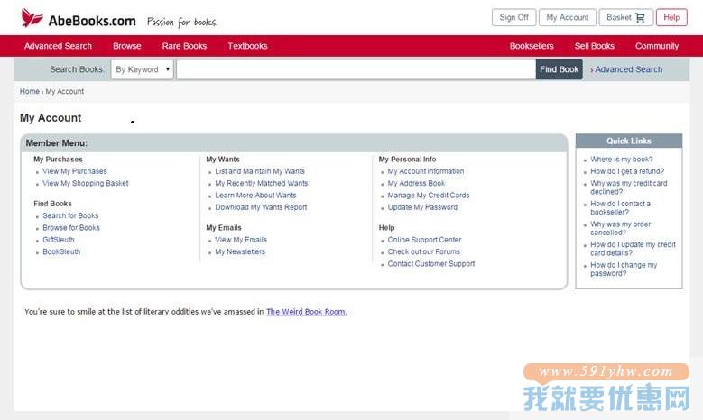The image size is (703, 420).
Task: Open My Account Information link
Action: tap(425, 171)
